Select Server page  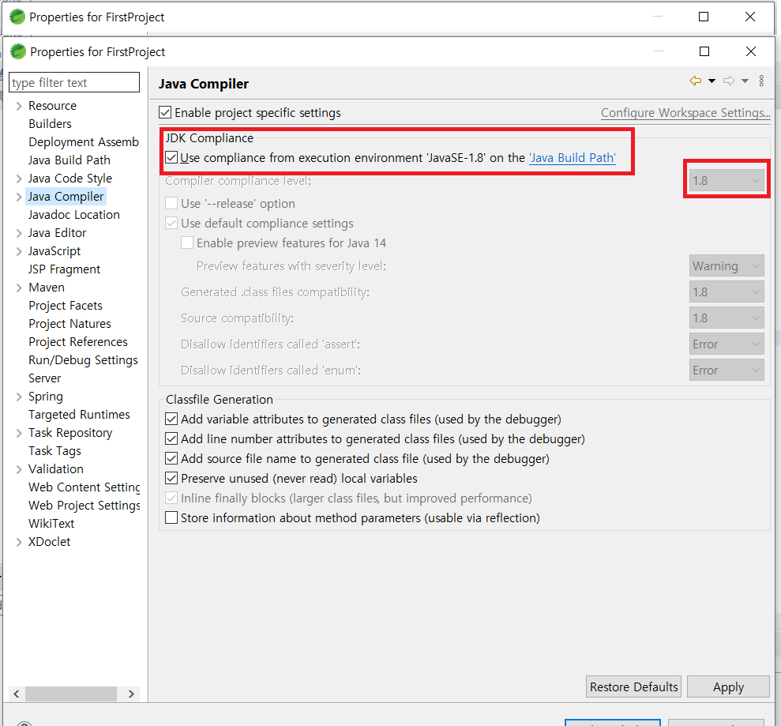[44, 378]
